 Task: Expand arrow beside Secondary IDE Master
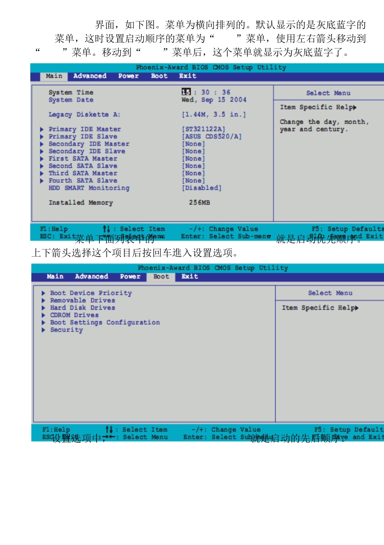(x=42, y=144)
